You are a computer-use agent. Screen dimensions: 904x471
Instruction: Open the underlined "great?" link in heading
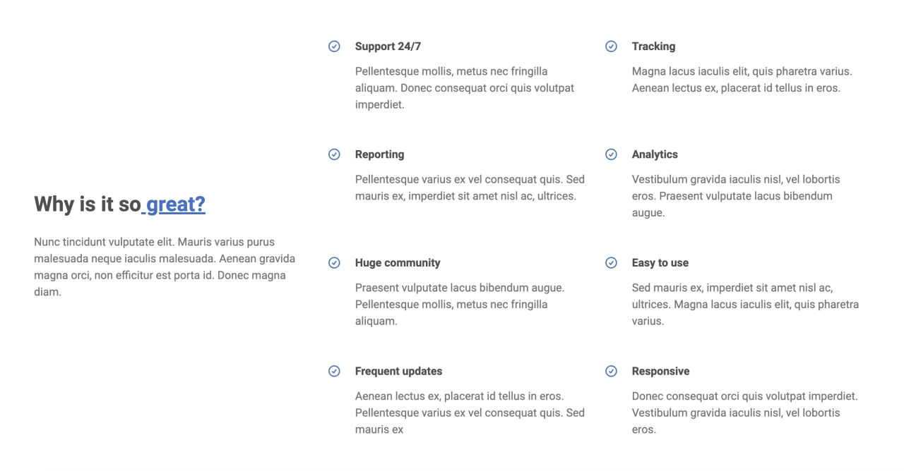[174, 204]
